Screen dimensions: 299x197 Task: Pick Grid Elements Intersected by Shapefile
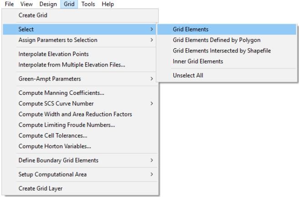(x=222, y=51)
